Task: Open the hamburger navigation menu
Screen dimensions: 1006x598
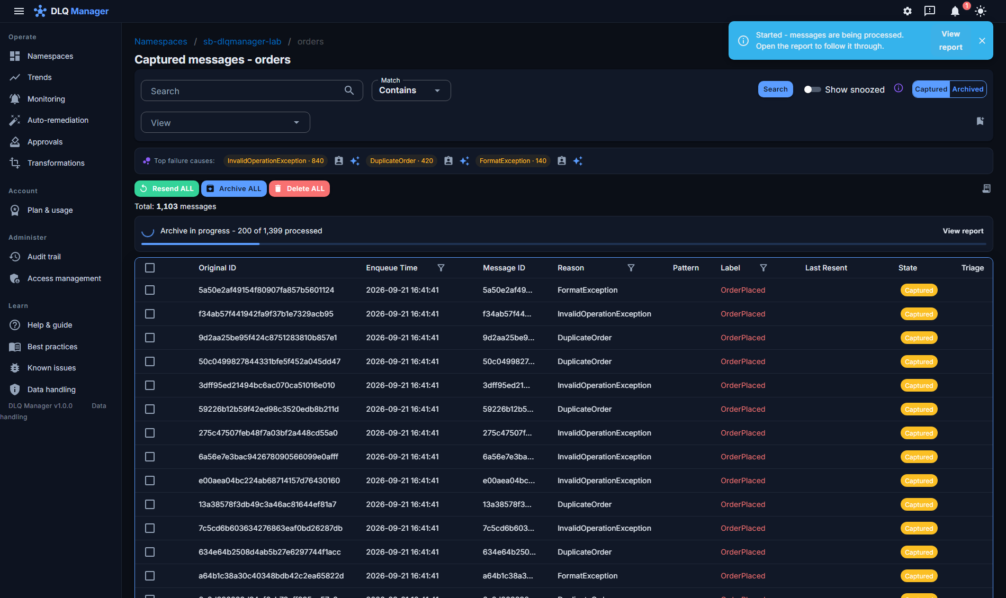Action: pos(19,11)
